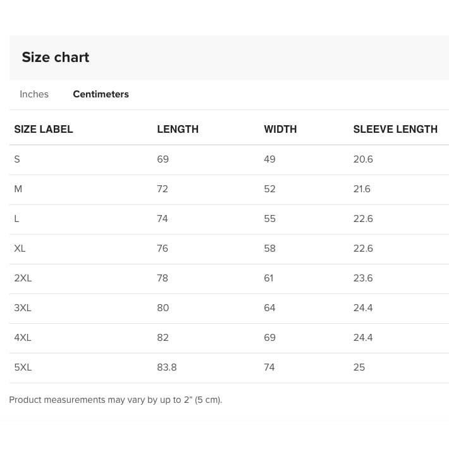Click the WIDTH column header

(x=280, y=129)
